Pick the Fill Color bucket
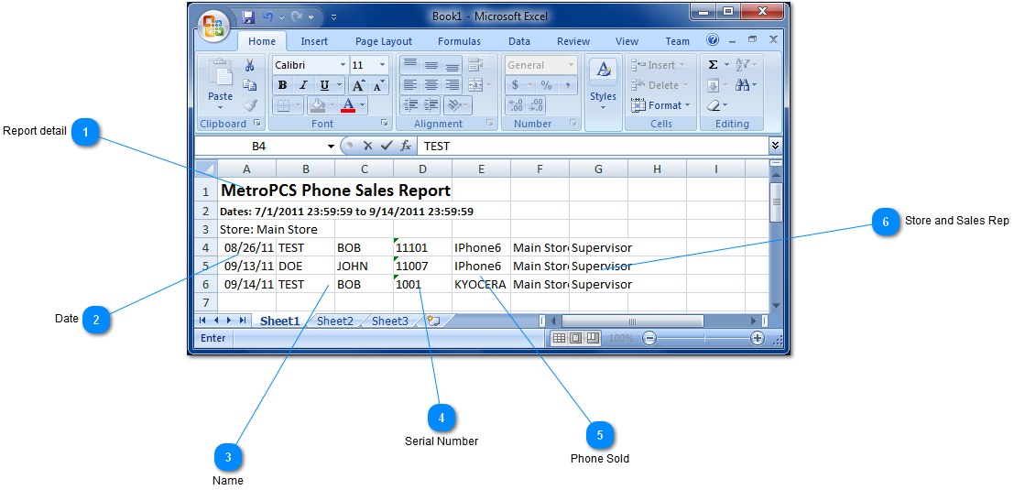Image resolution: width=1014 pixels, height=490 pixels. pos(318,104)
